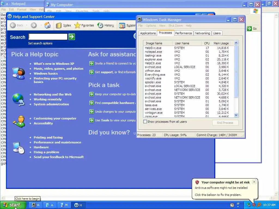The height and width of the screenshot is (209, 279).
Task: Click green arrow beside Invite a friend
Action: (x=92, y=63)
